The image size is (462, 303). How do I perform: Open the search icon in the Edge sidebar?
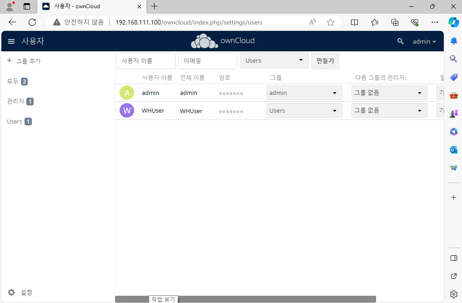pyautogui.click(x=454, y=59)
